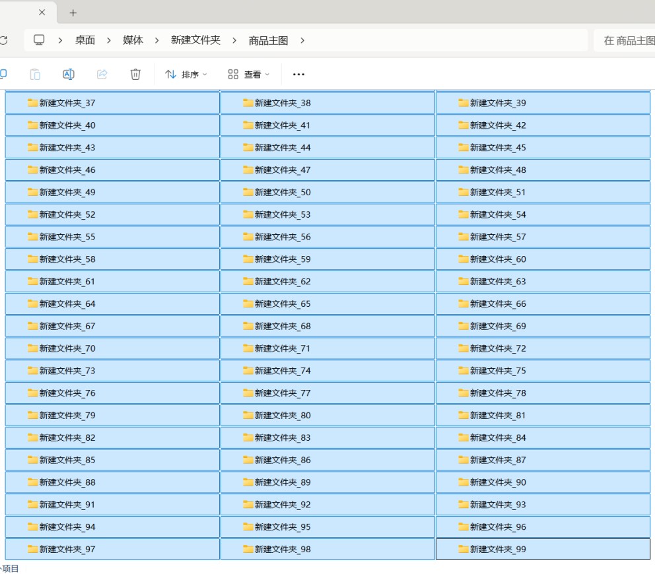Select folder icon of 新建文件夹_37
Screen dimensions: 655x574
pos(32,103)
